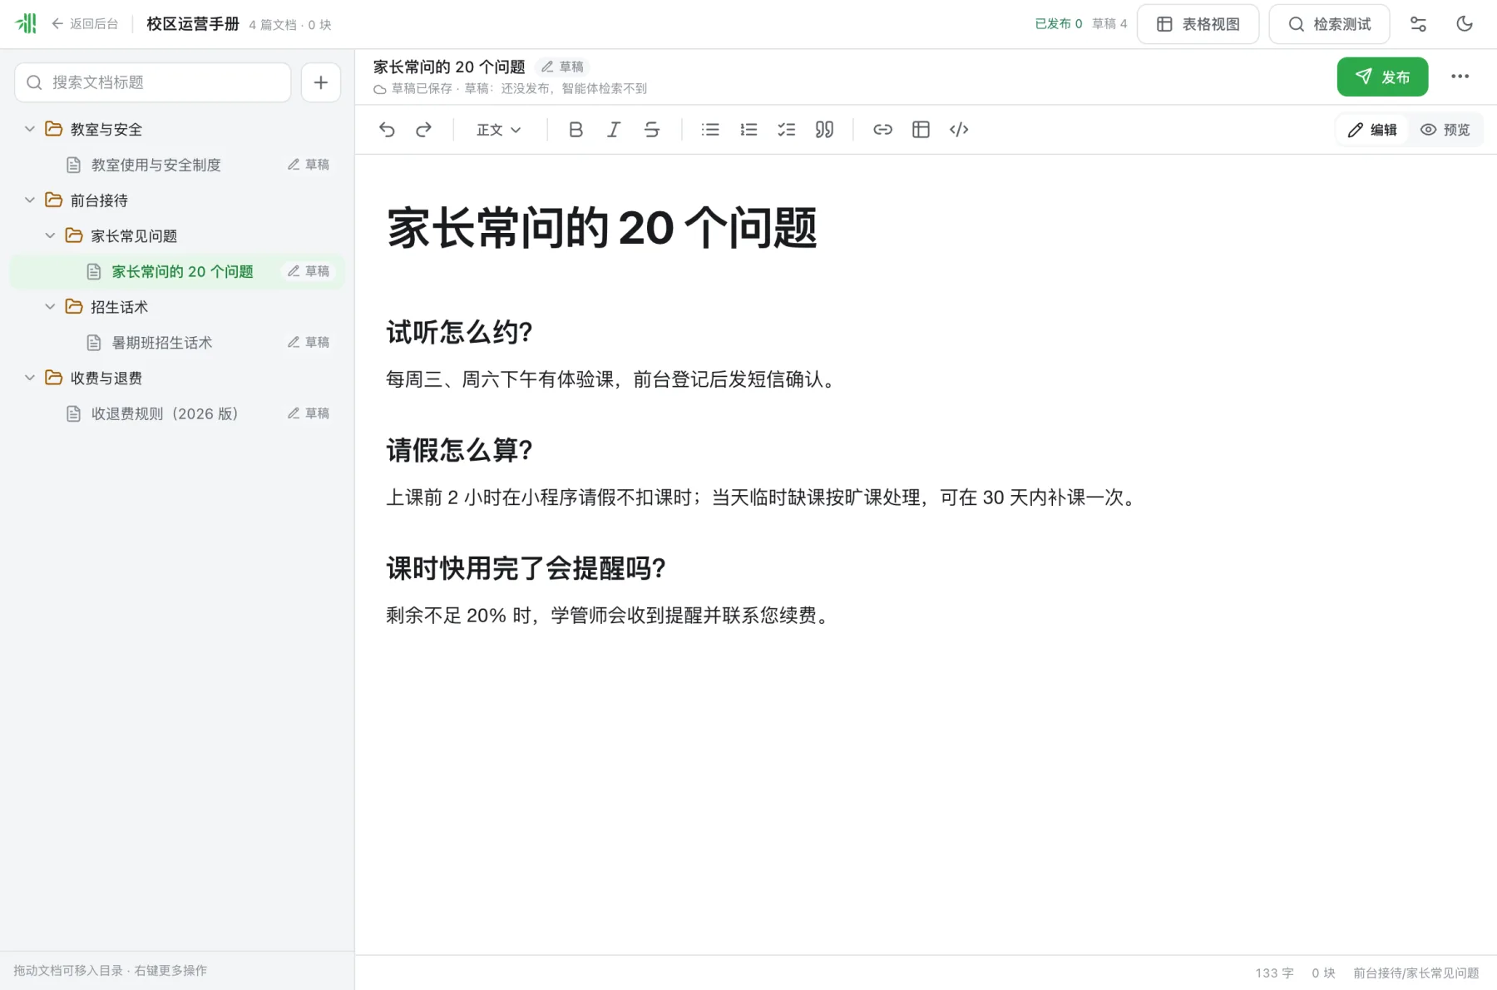Open 表格视图
Viewport: 1497px width, 990px height.
1198,24
